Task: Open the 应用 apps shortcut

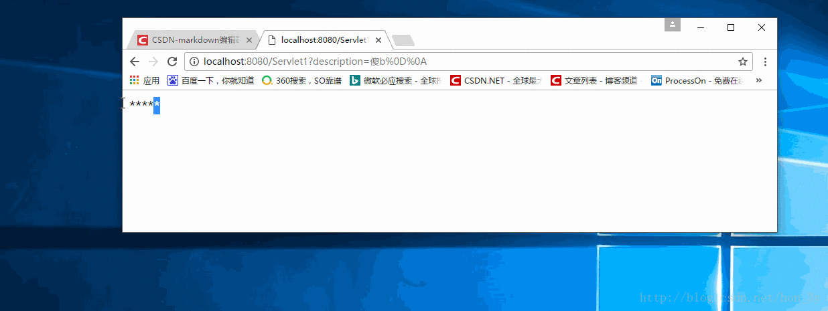Action: tap(144, 80)
